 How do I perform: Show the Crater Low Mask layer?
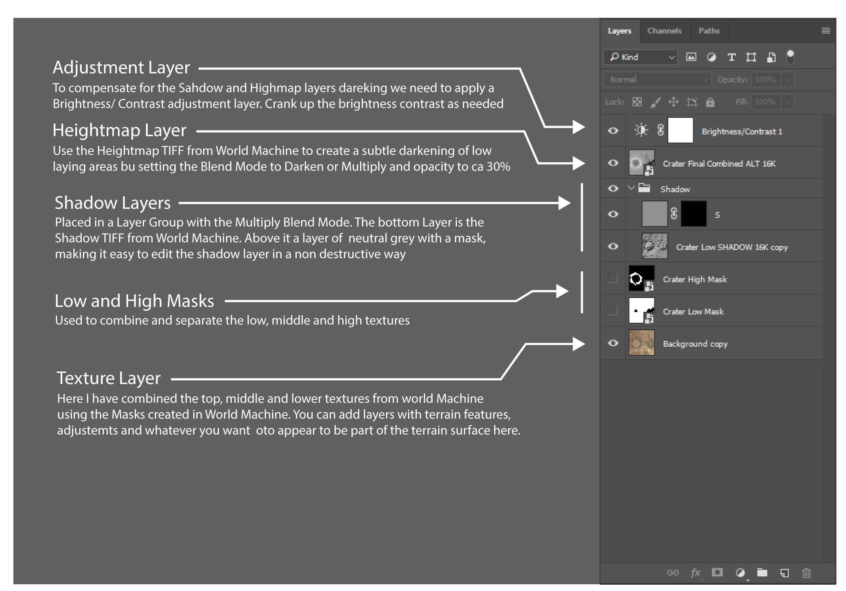coord(613,310)
